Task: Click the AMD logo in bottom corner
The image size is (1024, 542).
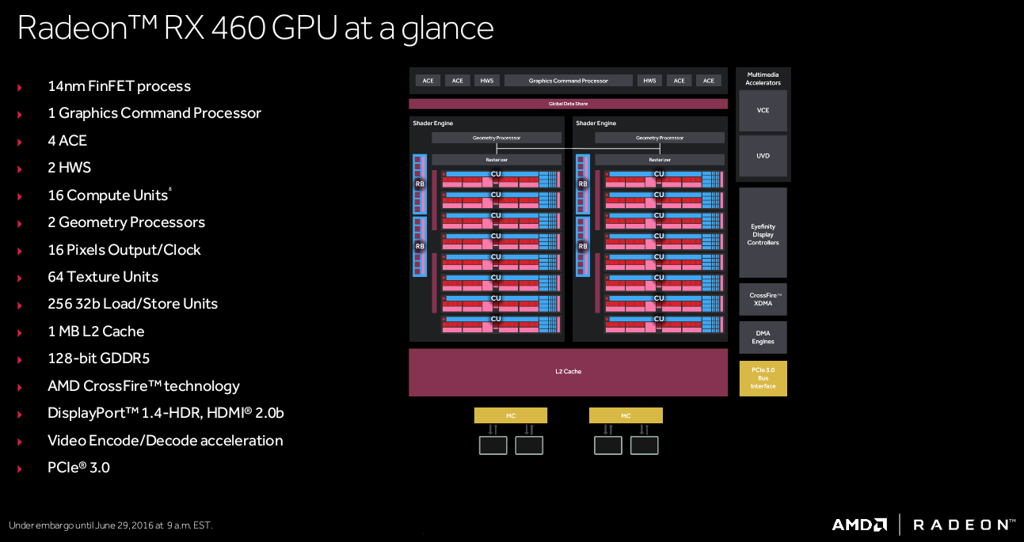Action: point(859,525)
